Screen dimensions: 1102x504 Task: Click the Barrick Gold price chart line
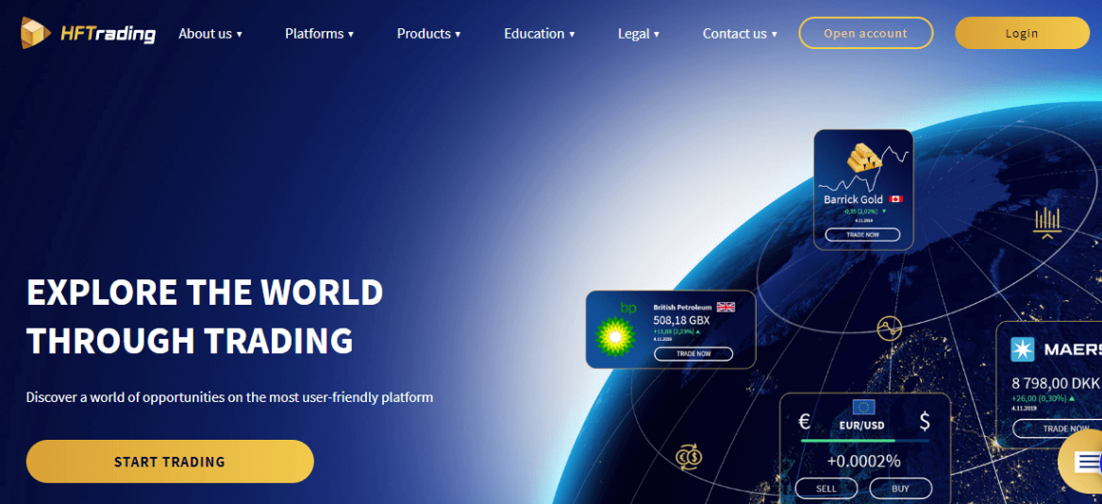[863, 171]
